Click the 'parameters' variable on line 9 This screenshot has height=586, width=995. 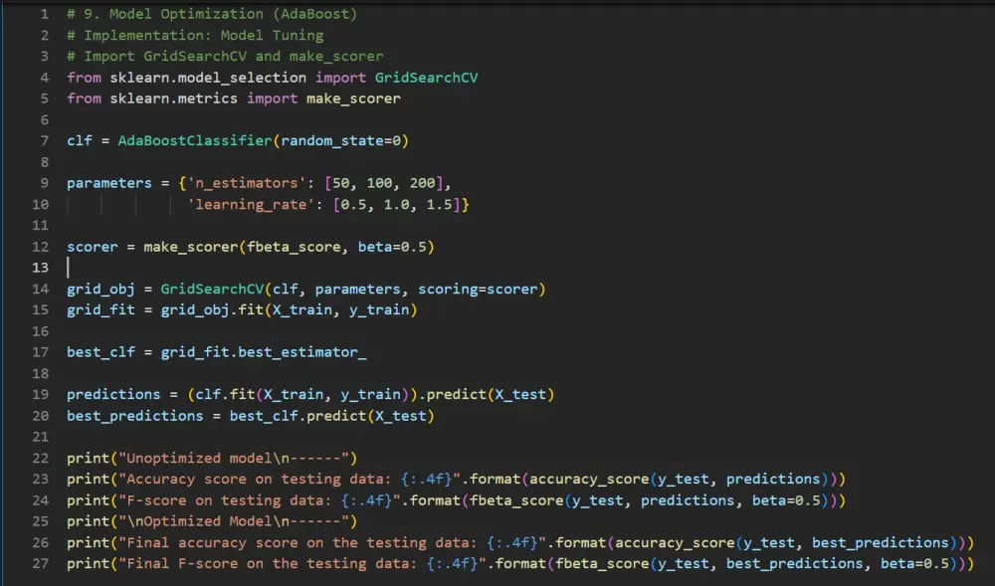(x=109, y=183)
